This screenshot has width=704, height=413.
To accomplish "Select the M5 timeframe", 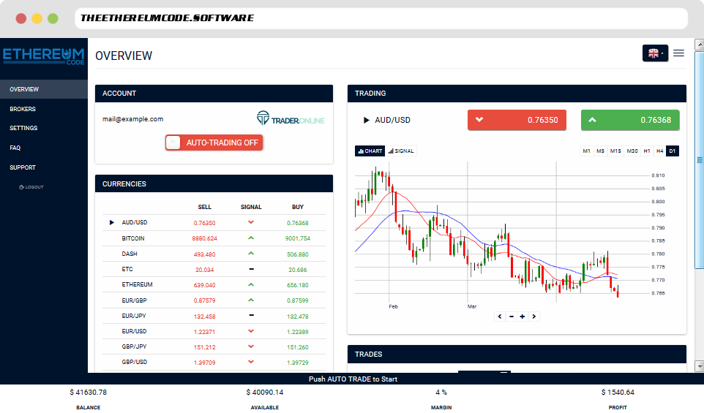I will pyautogui.click(x=600, y=151).
